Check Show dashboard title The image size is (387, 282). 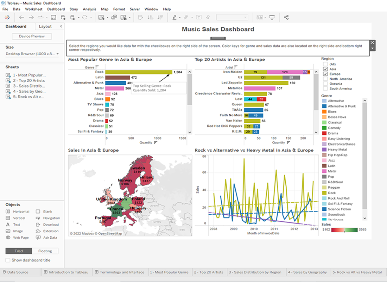(x=8, y=260)
